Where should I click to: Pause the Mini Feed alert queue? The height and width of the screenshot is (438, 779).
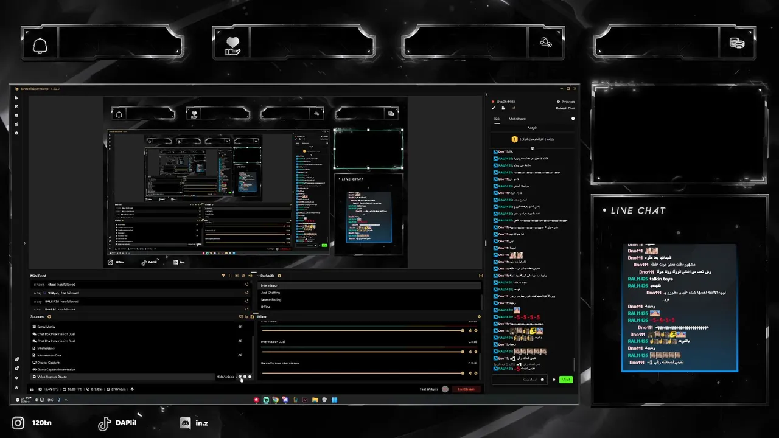230,276
